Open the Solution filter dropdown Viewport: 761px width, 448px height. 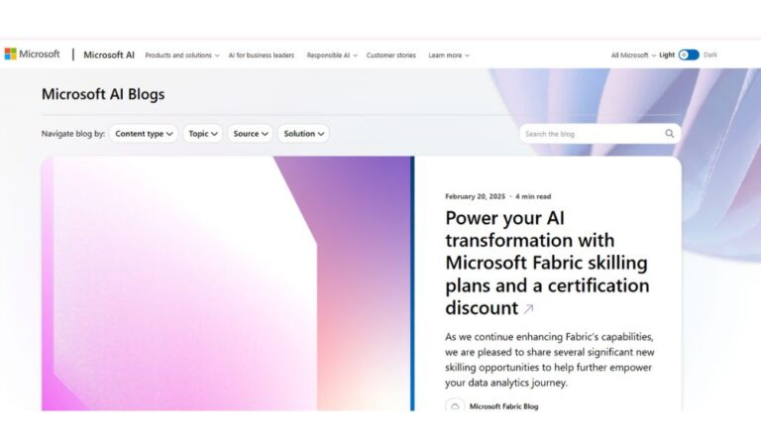click(304, 134)
